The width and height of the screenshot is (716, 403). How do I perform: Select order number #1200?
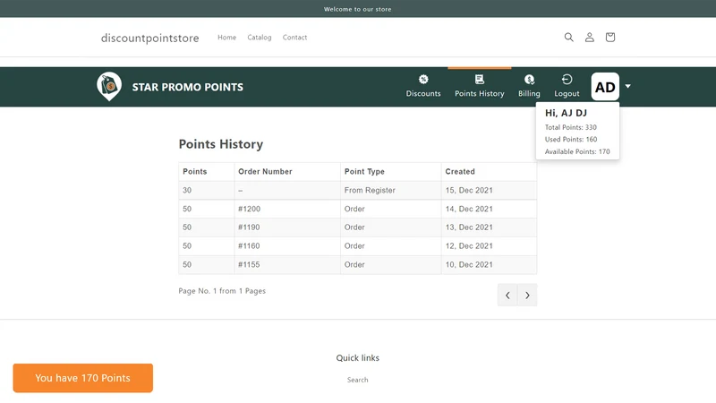tap(249, 209)
